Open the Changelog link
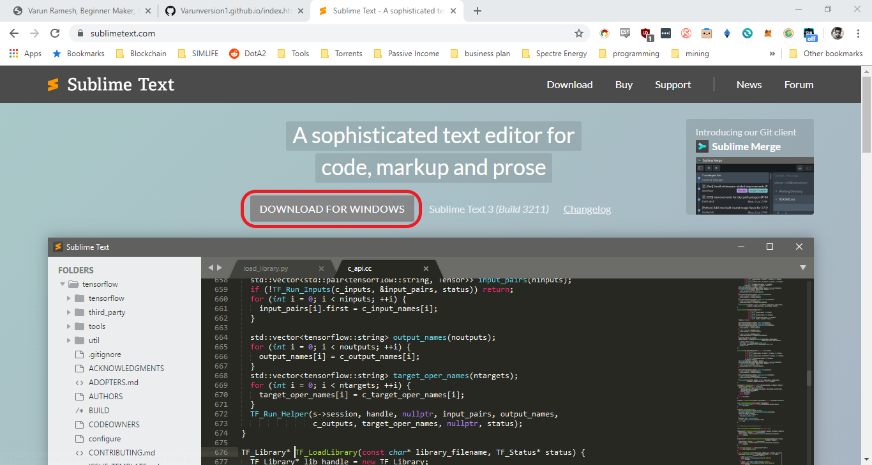 point(587,209)
